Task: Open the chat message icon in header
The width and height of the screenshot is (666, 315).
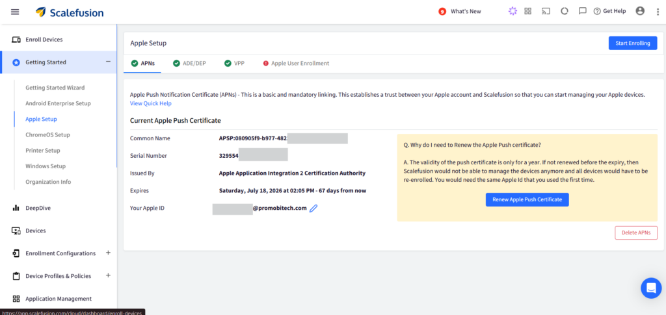Action: click(583, 12)
